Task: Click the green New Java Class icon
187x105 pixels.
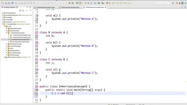Action: click(72, 3)
